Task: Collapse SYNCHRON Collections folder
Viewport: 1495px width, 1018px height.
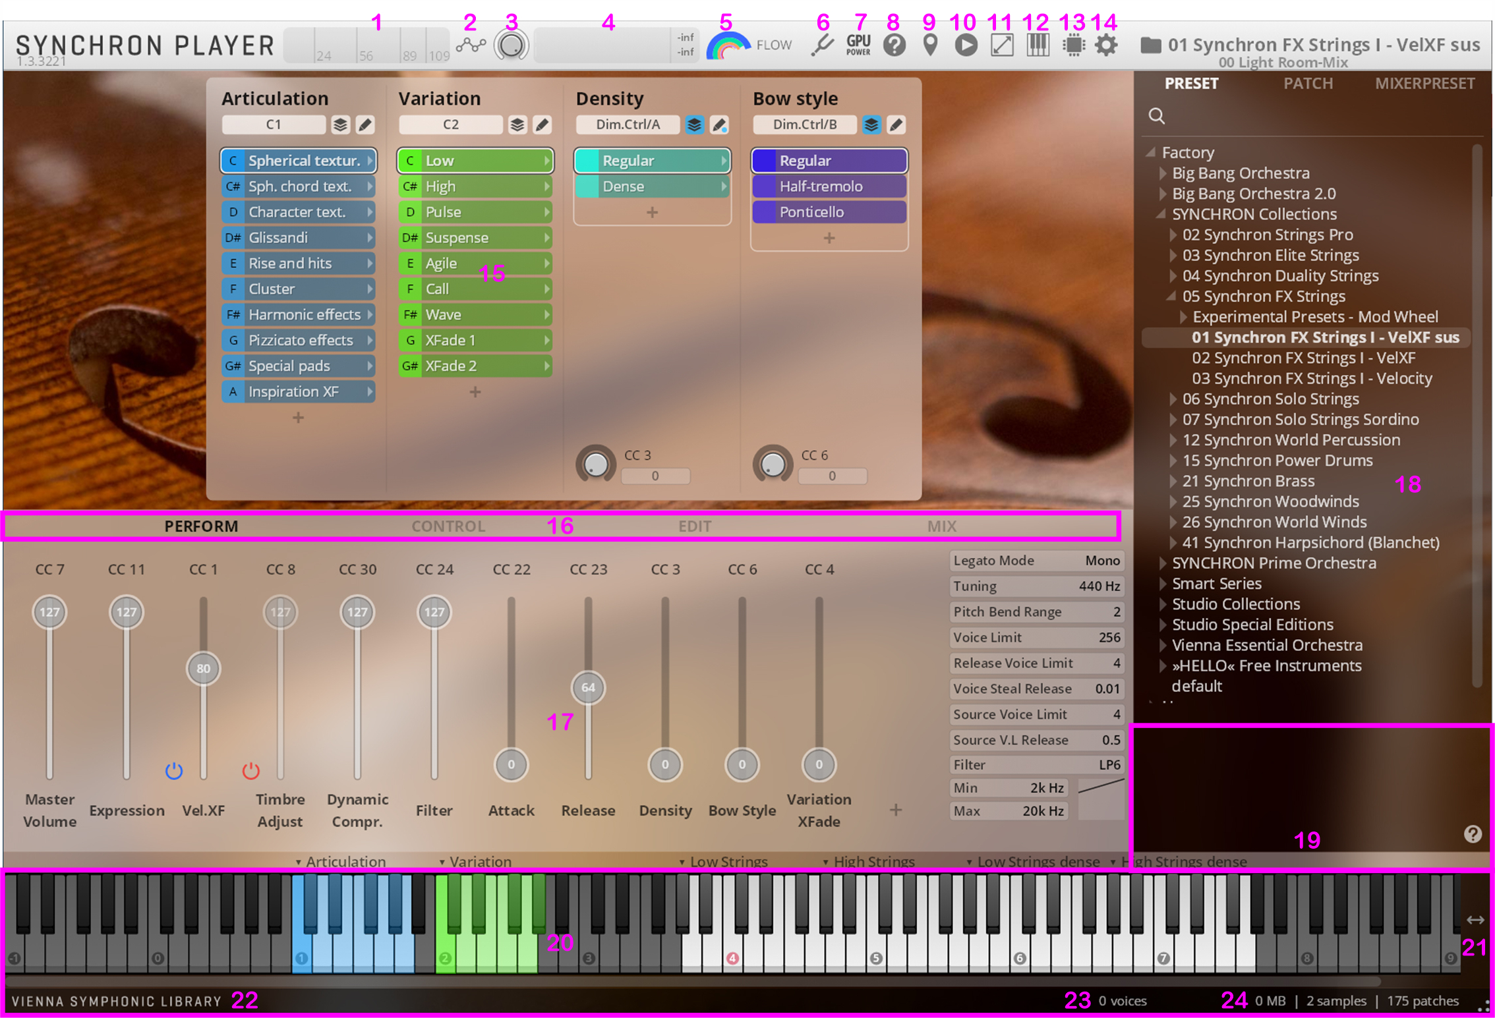Action: tap(1161, 214)
